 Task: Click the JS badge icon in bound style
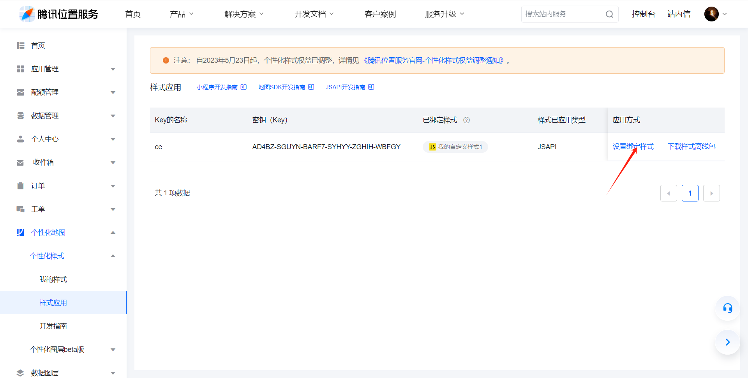tap(432, 147)
